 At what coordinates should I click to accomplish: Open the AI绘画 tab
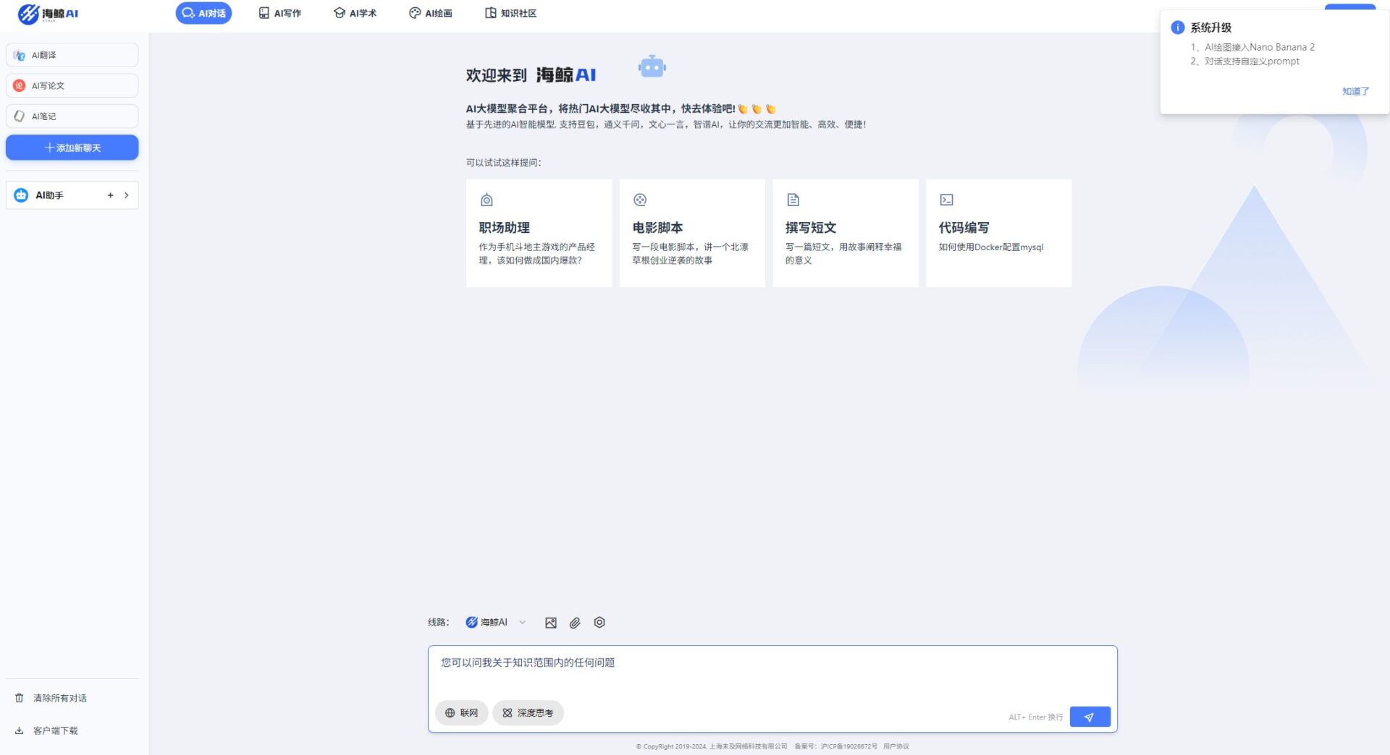431,13
